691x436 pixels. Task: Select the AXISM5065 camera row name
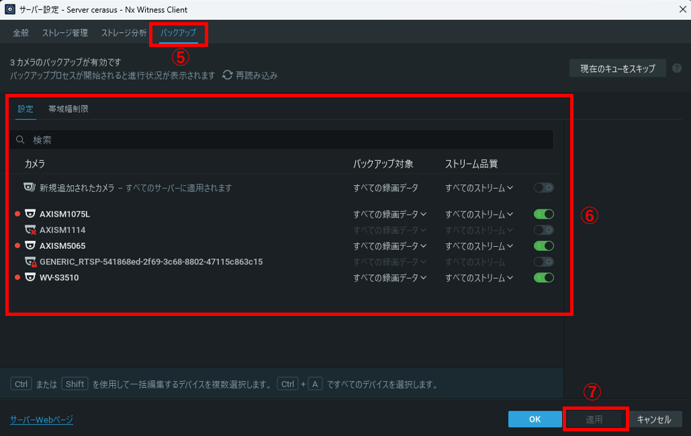(62, 246)
